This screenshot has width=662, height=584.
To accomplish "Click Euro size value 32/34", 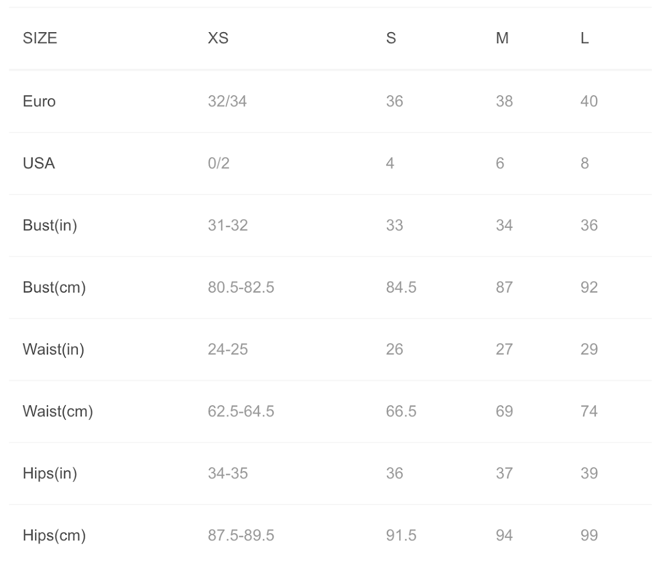I will coord(227,102).
